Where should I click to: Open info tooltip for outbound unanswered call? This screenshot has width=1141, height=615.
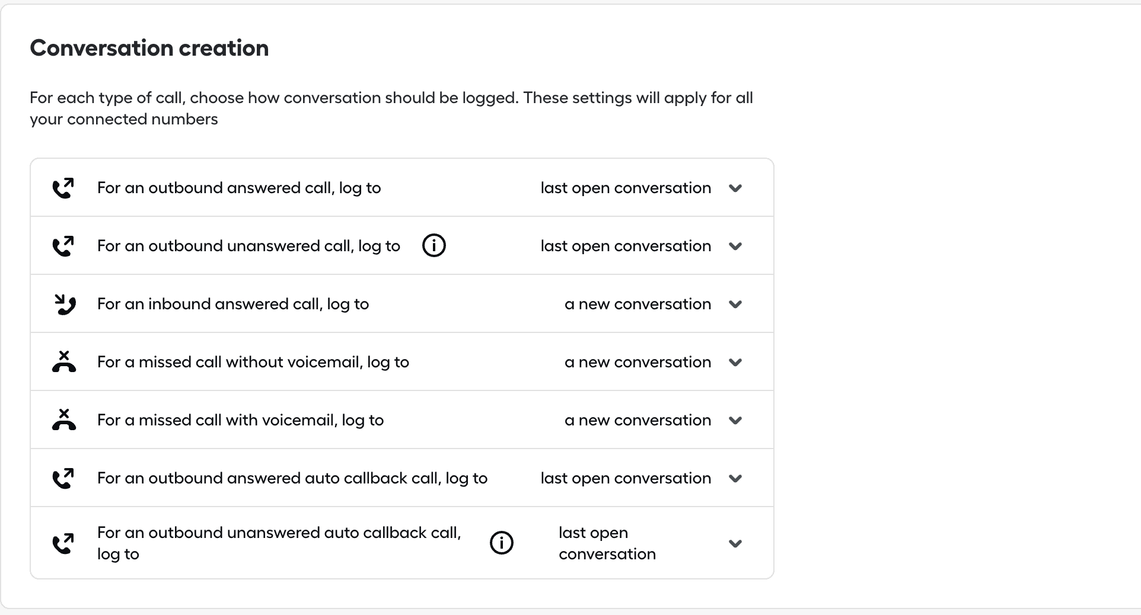(x=434, y=245)
